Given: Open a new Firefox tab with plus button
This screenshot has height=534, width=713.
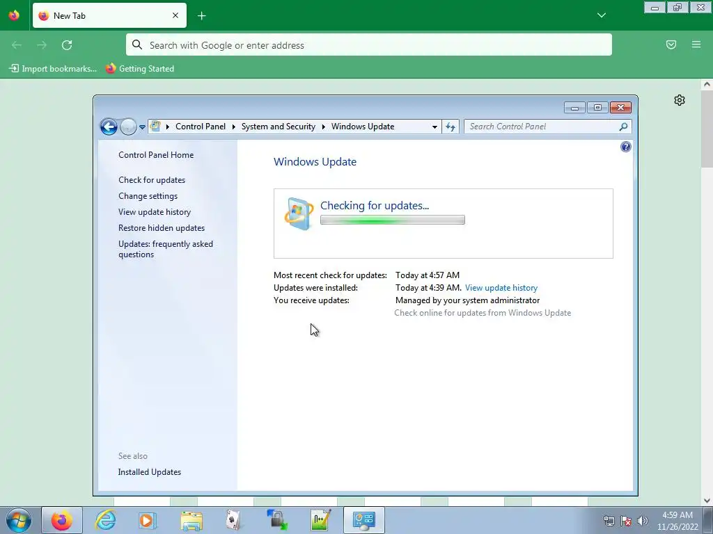Looking at the screenshot, I should [201, 16].
